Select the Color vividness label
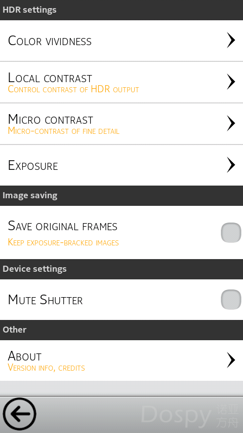The width and height of the screenshot is (243, 433). pos(50,41)
